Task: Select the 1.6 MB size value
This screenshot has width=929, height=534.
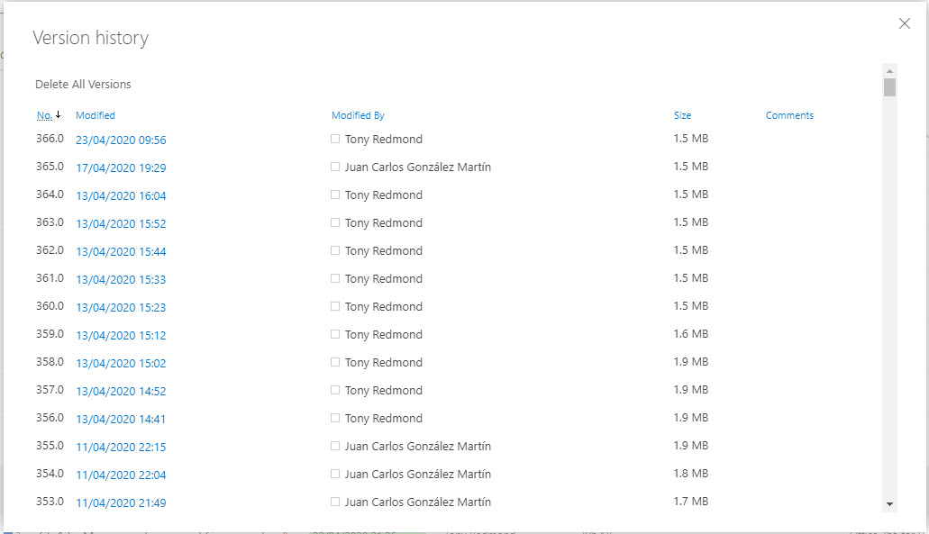Action: pos(691,334)
